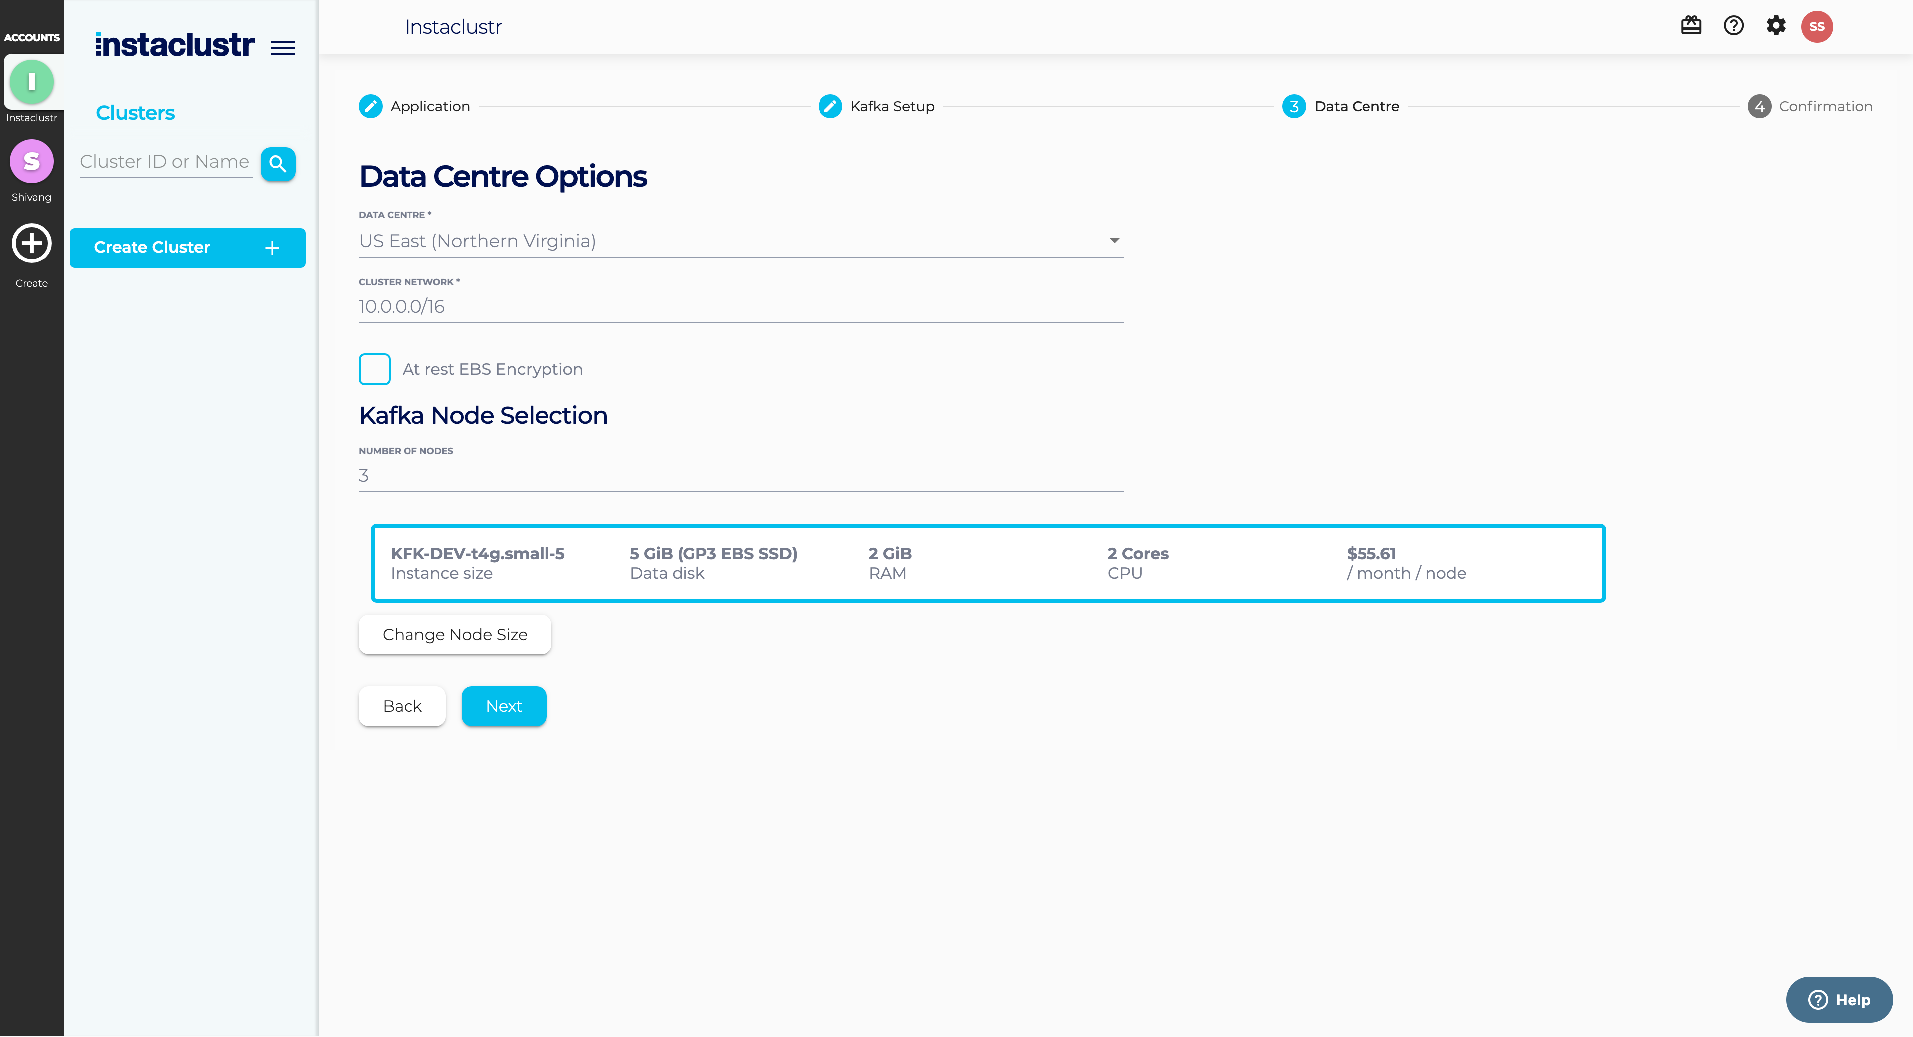Image resolution: width=1913 pixels, height=1037 pixels.
Task: Open the Help widget in the bottom corner
Action: [1839, 999]
